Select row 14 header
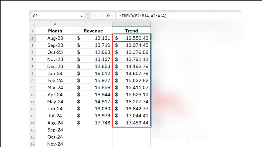Screen dimensions: 262x147 (33, 123)
